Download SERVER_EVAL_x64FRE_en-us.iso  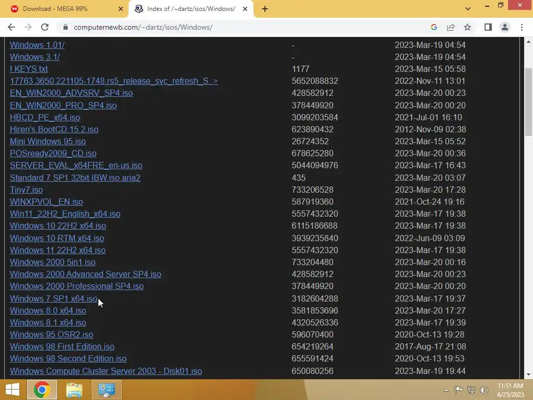[76, 165]
